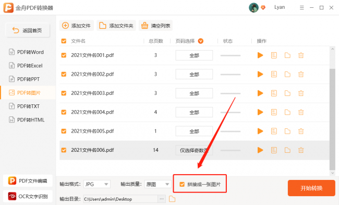This screenshot has width=339, height=205.
Task: Open the hamburger main menu
Action: [x=301, y=8]
